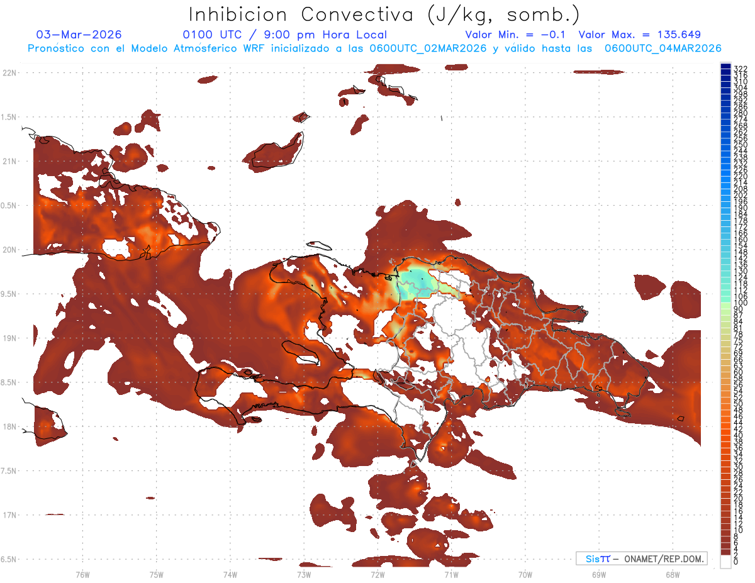The width and height of the screenshot is (755, 583).
Task: Click the '73W' longitude label
Action: tap(304, 574)
